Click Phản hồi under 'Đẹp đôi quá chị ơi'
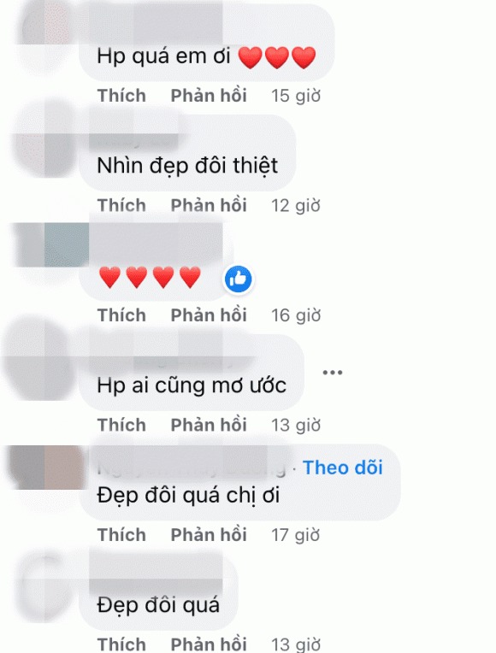 coord(209,535)
